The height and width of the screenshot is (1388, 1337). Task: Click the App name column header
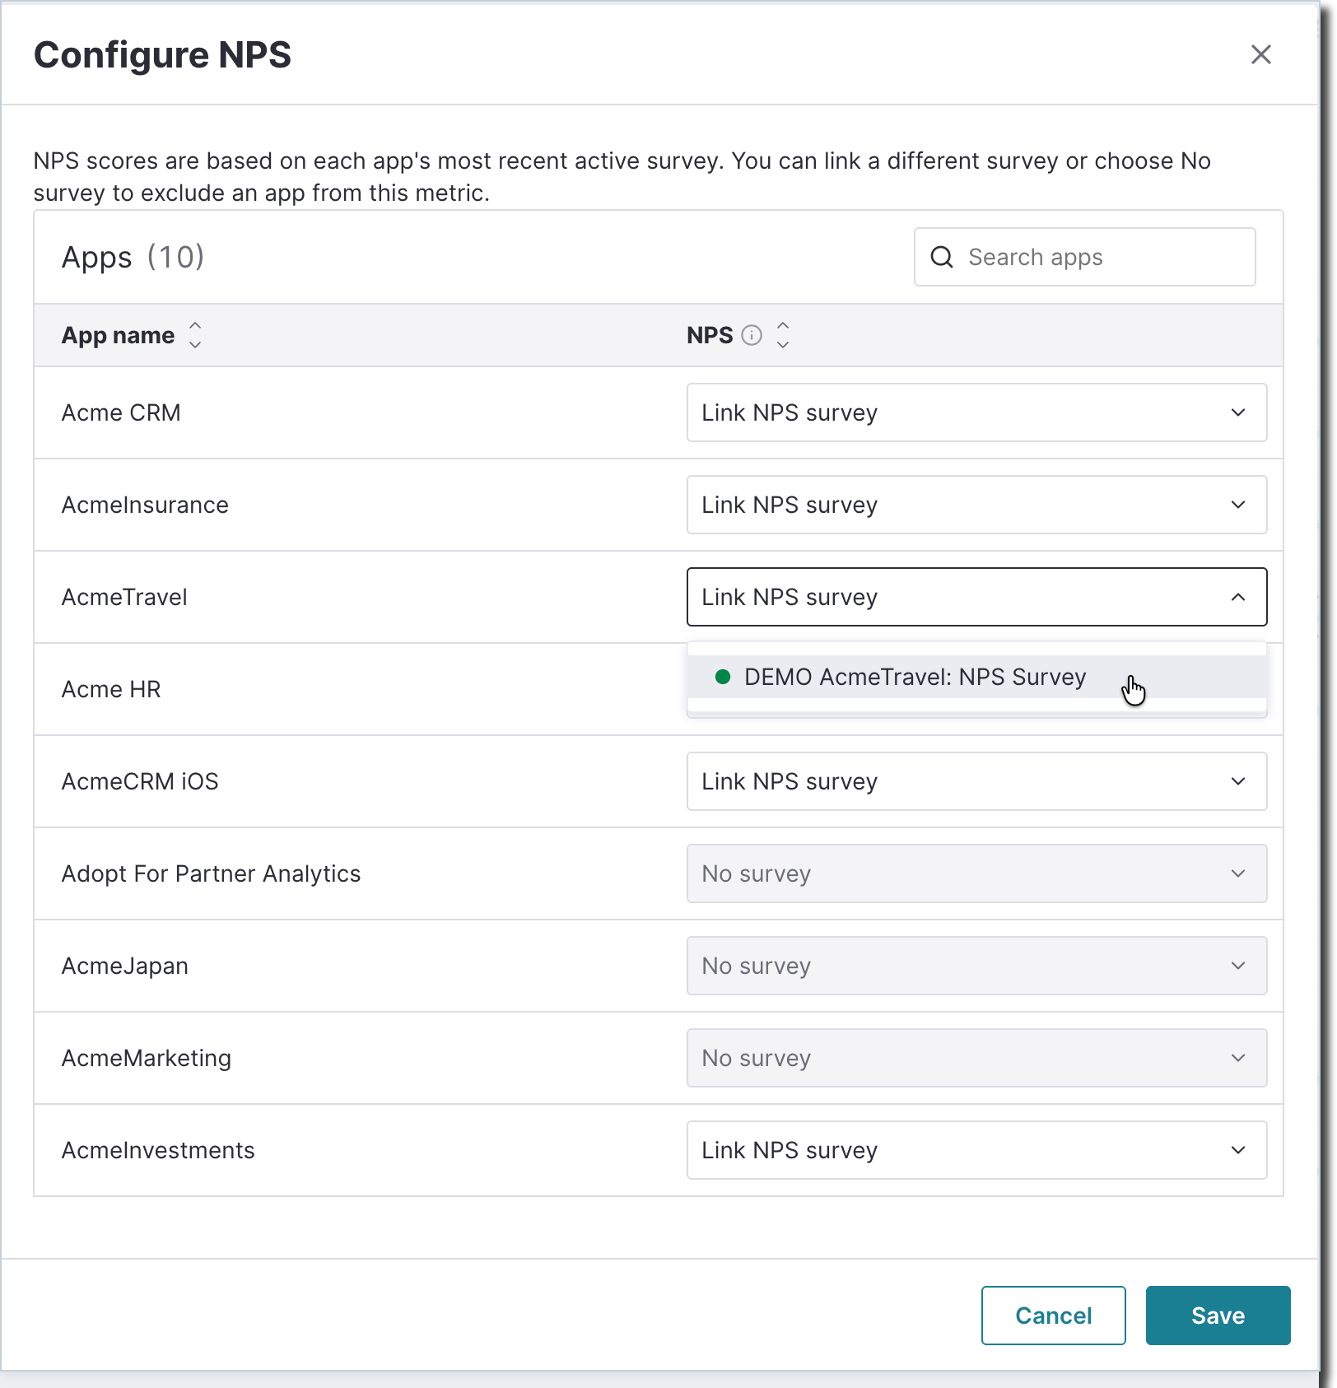(x=118, y=335)
